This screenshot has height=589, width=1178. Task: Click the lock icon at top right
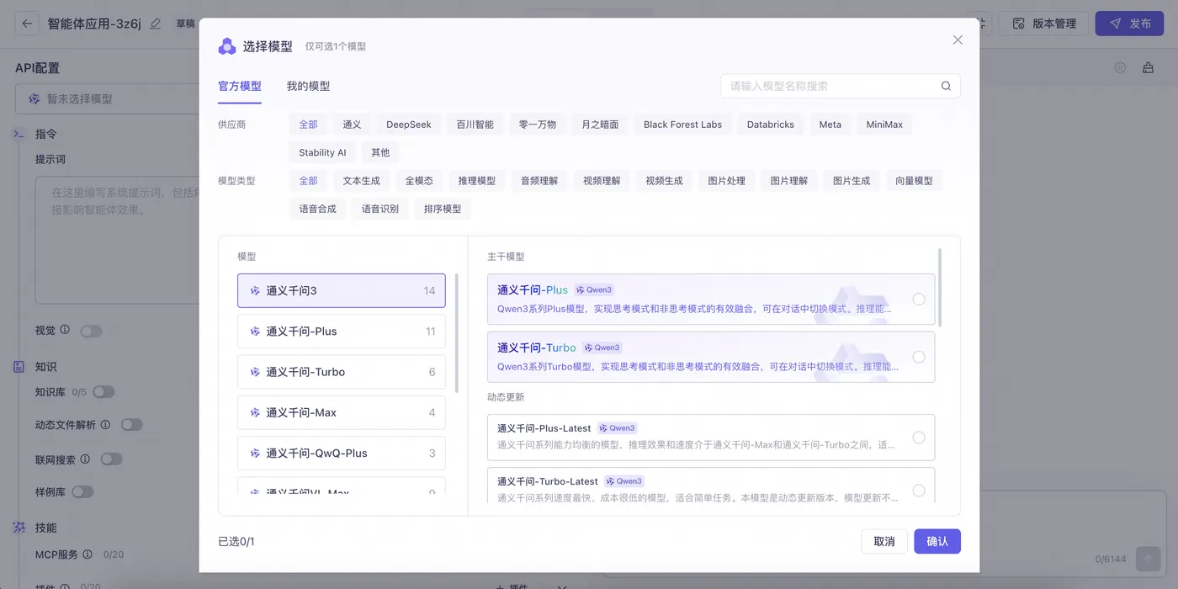pos(1148,68)
